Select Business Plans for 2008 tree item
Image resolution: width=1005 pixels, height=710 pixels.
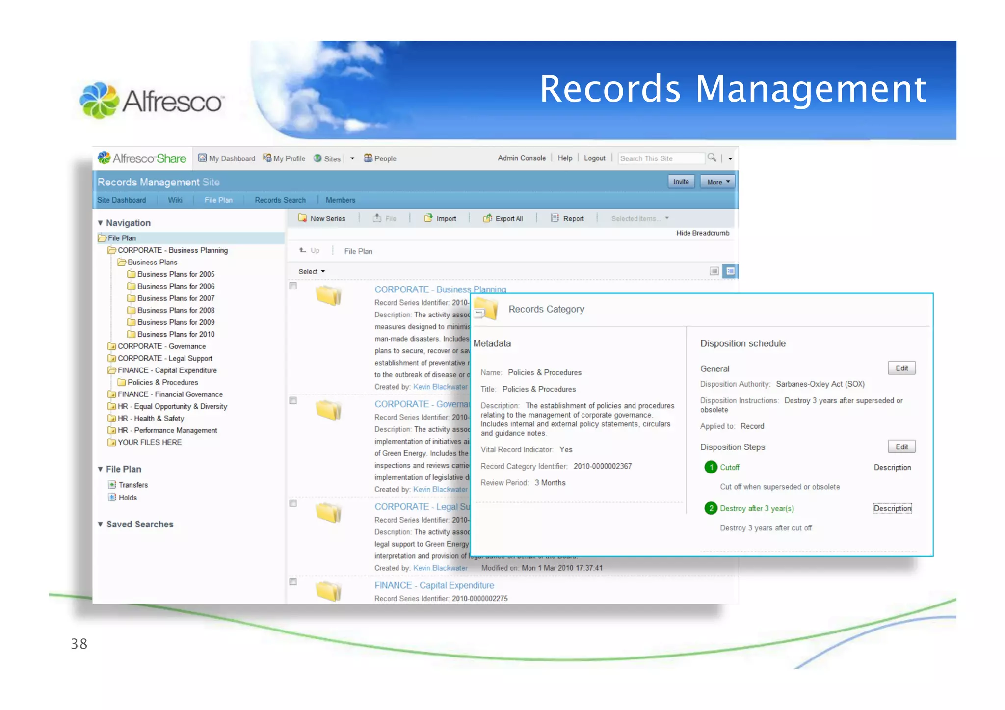click(176, 310)
